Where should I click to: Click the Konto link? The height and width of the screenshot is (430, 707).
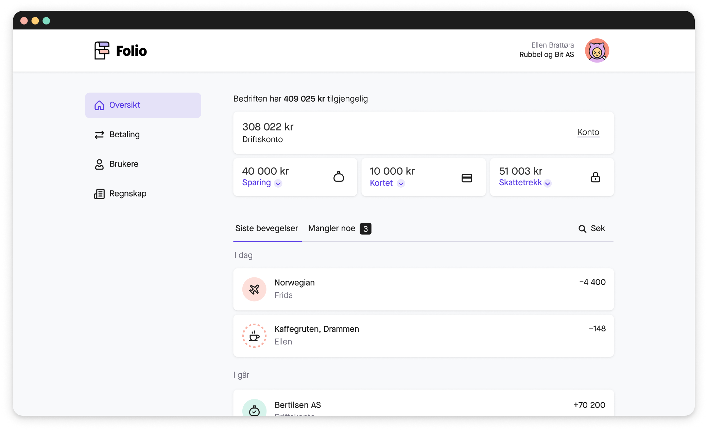pos(588,132)
